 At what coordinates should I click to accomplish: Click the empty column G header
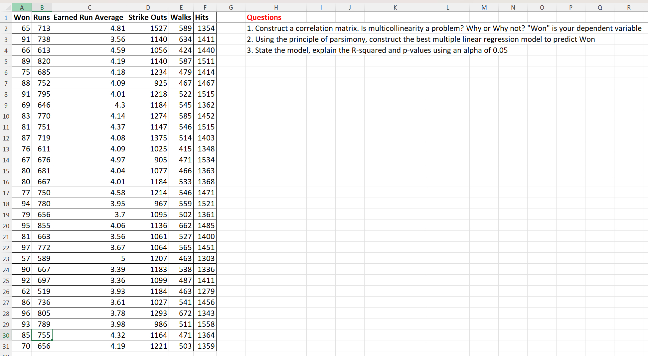[231, 7]
